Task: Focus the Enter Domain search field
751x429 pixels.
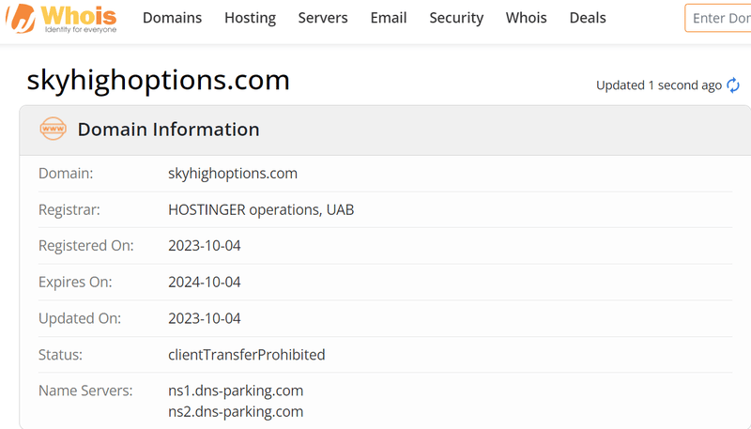Action: (718, 18)
